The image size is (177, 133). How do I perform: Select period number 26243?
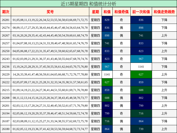click(6, 59)
